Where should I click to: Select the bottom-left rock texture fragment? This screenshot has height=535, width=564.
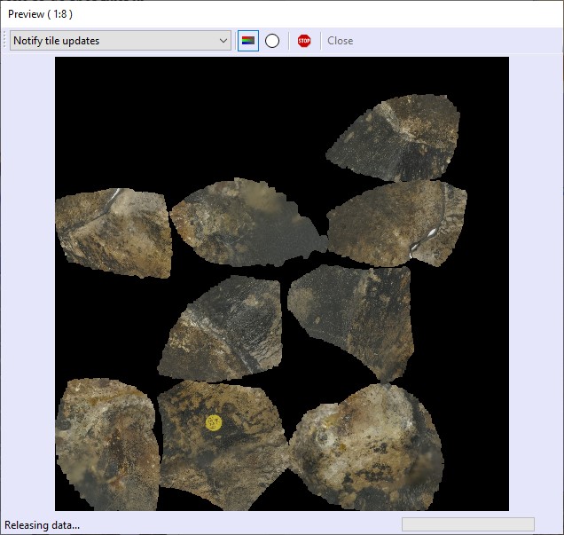(106, 444)
